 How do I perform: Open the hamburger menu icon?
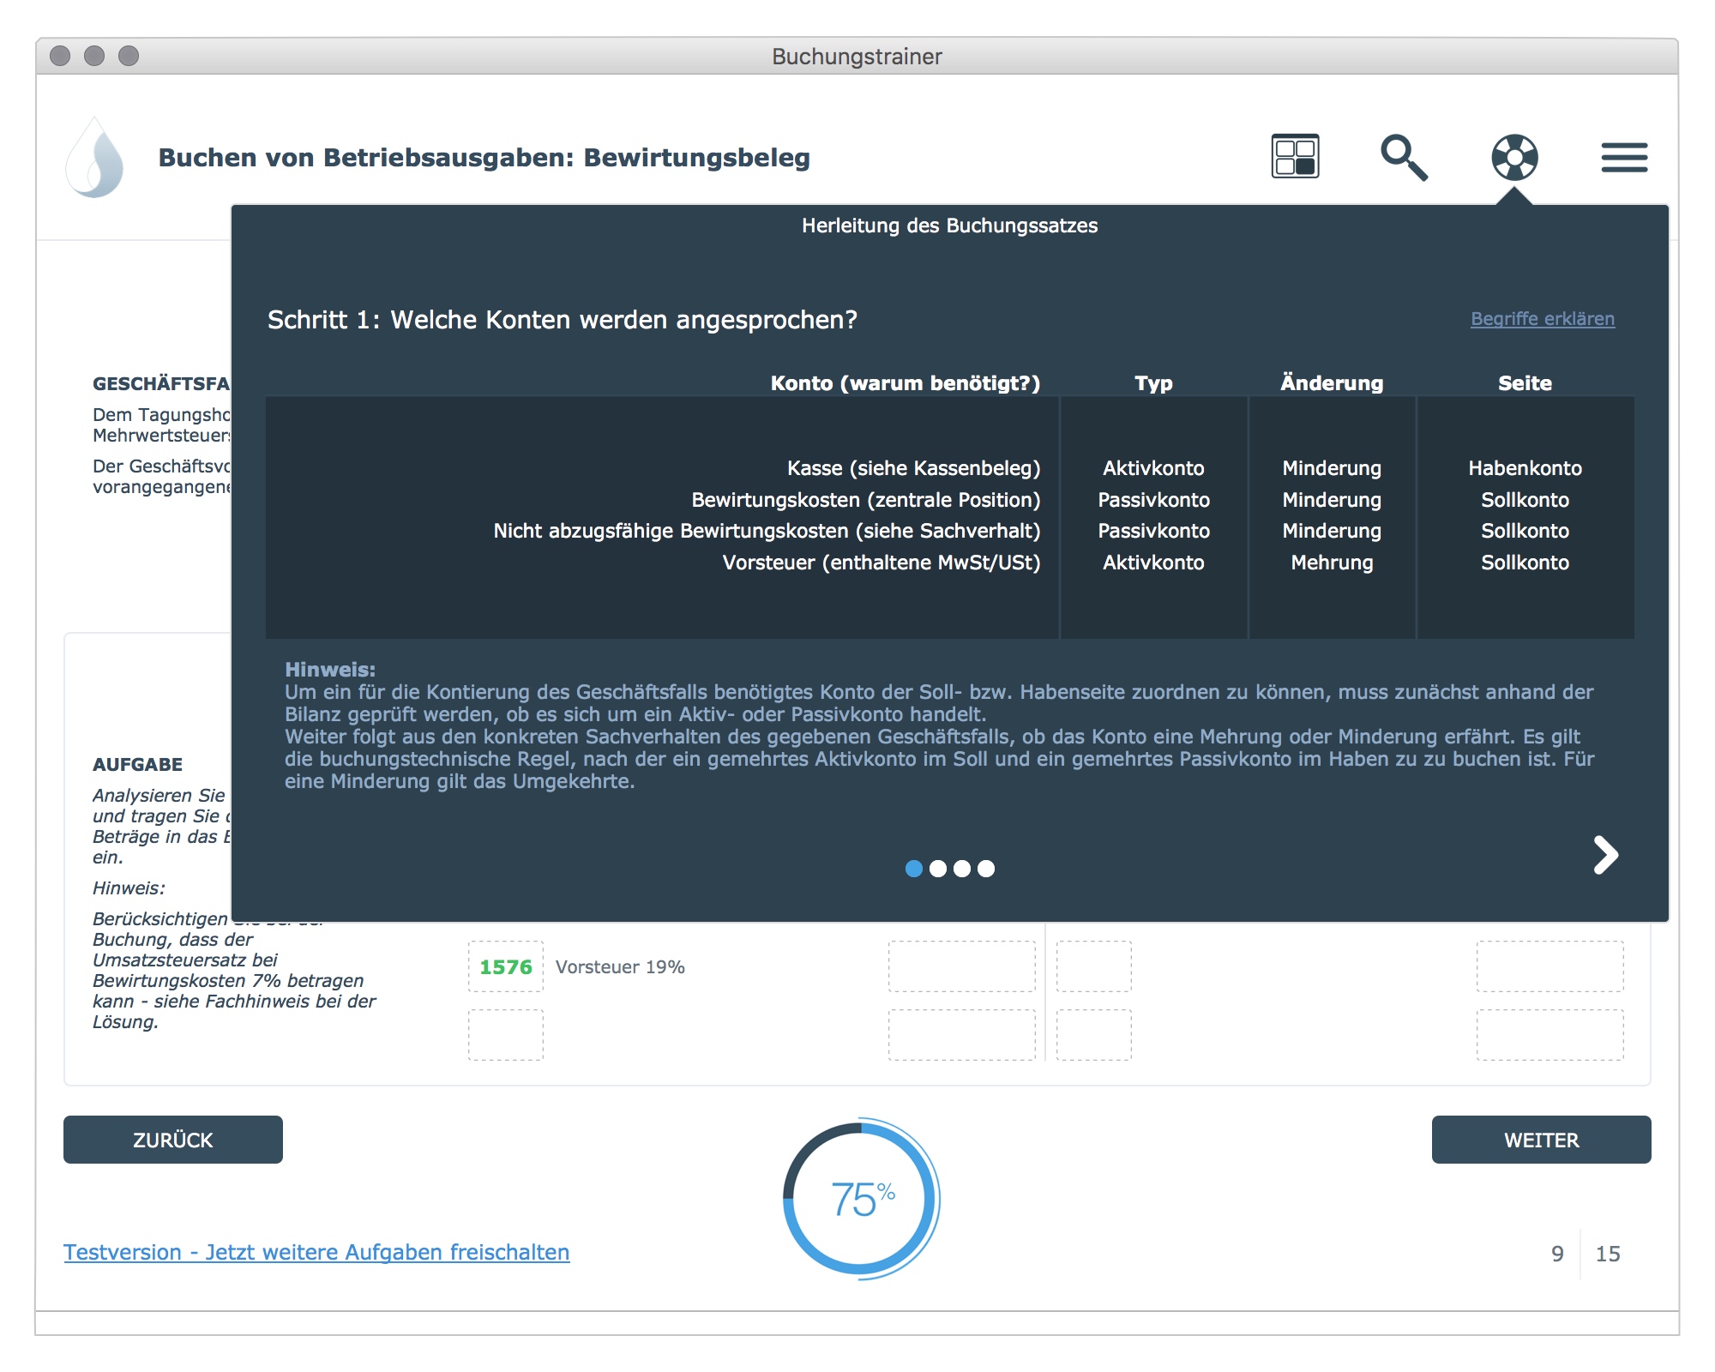coord(1624,158)
